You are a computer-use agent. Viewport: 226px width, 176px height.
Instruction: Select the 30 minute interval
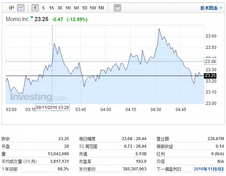[60, 8]
